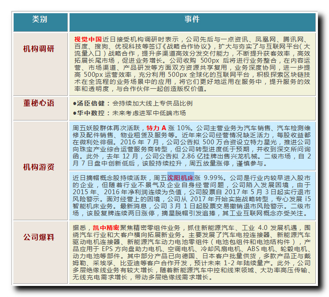Click the text 近日摘帽概念股持续活跃
Image resolution: width=329 pixels, height=297 pixels.
click(110, 178)
